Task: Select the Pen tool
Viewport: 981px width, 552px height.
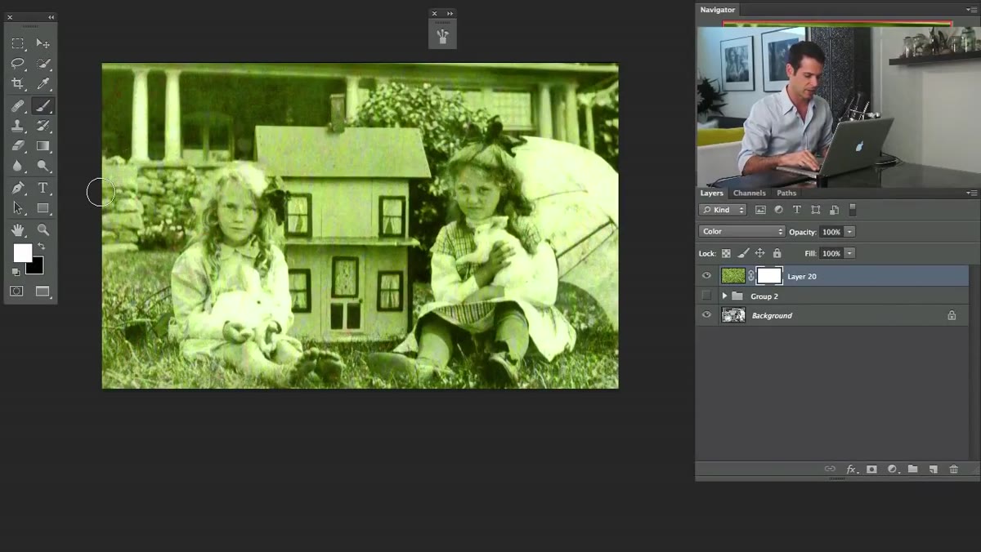Action: (x=17, y=188)
